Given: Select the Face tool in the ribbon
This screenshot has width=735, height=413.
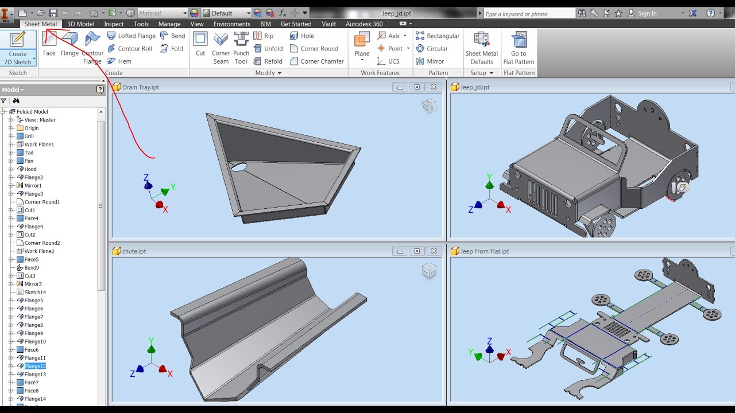Looking at the screenshot, I should [x=49, y=44].
